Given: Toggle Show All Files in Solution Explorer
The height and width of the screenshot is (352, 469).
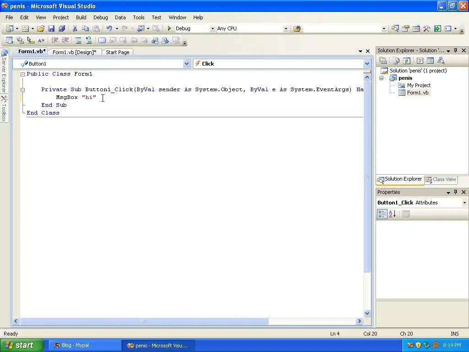Looking at the screenshot, I should tap(396, 61).
